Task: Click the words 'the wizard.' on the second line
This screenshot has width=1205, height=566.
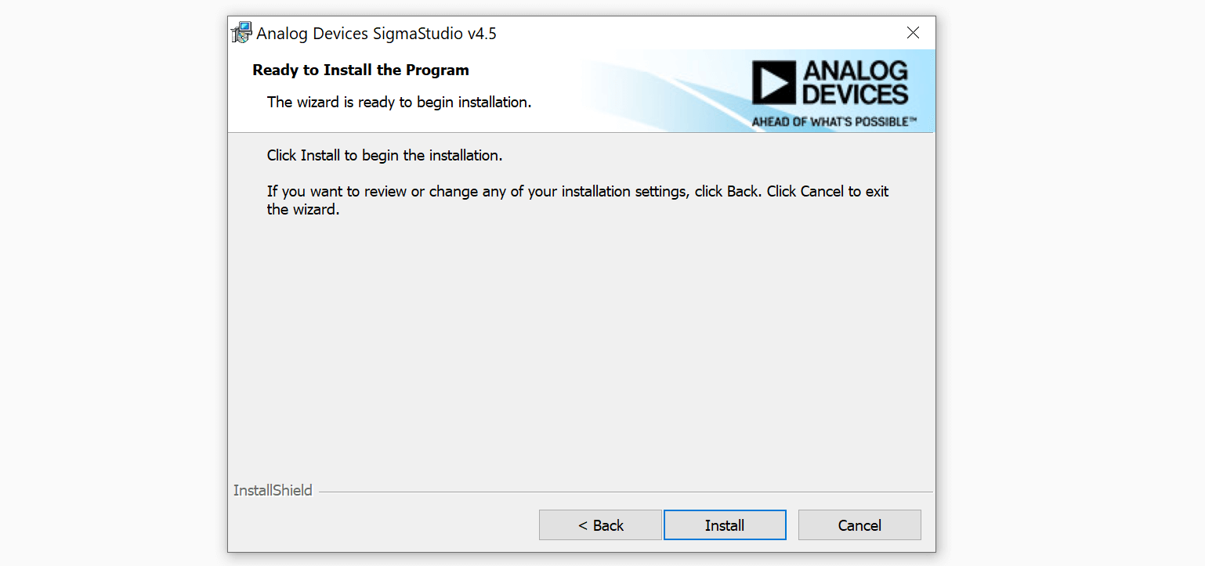Action: 303,210
